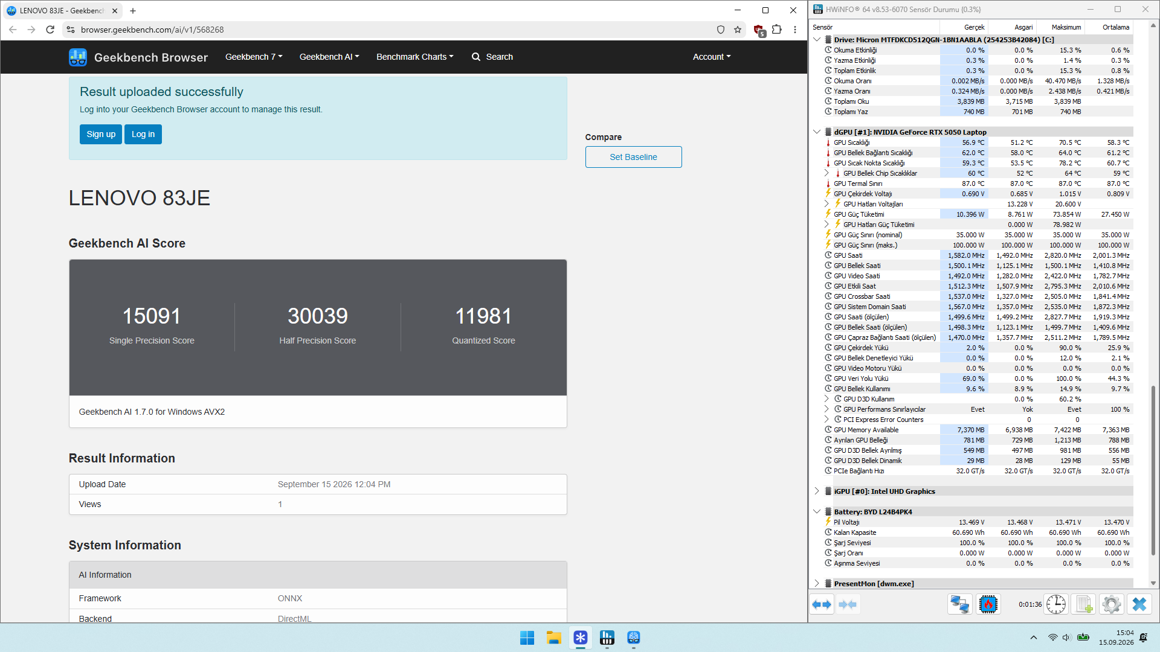Click the Geekbench Browser logo icon
1160x652 pixels.
(78, 57)
